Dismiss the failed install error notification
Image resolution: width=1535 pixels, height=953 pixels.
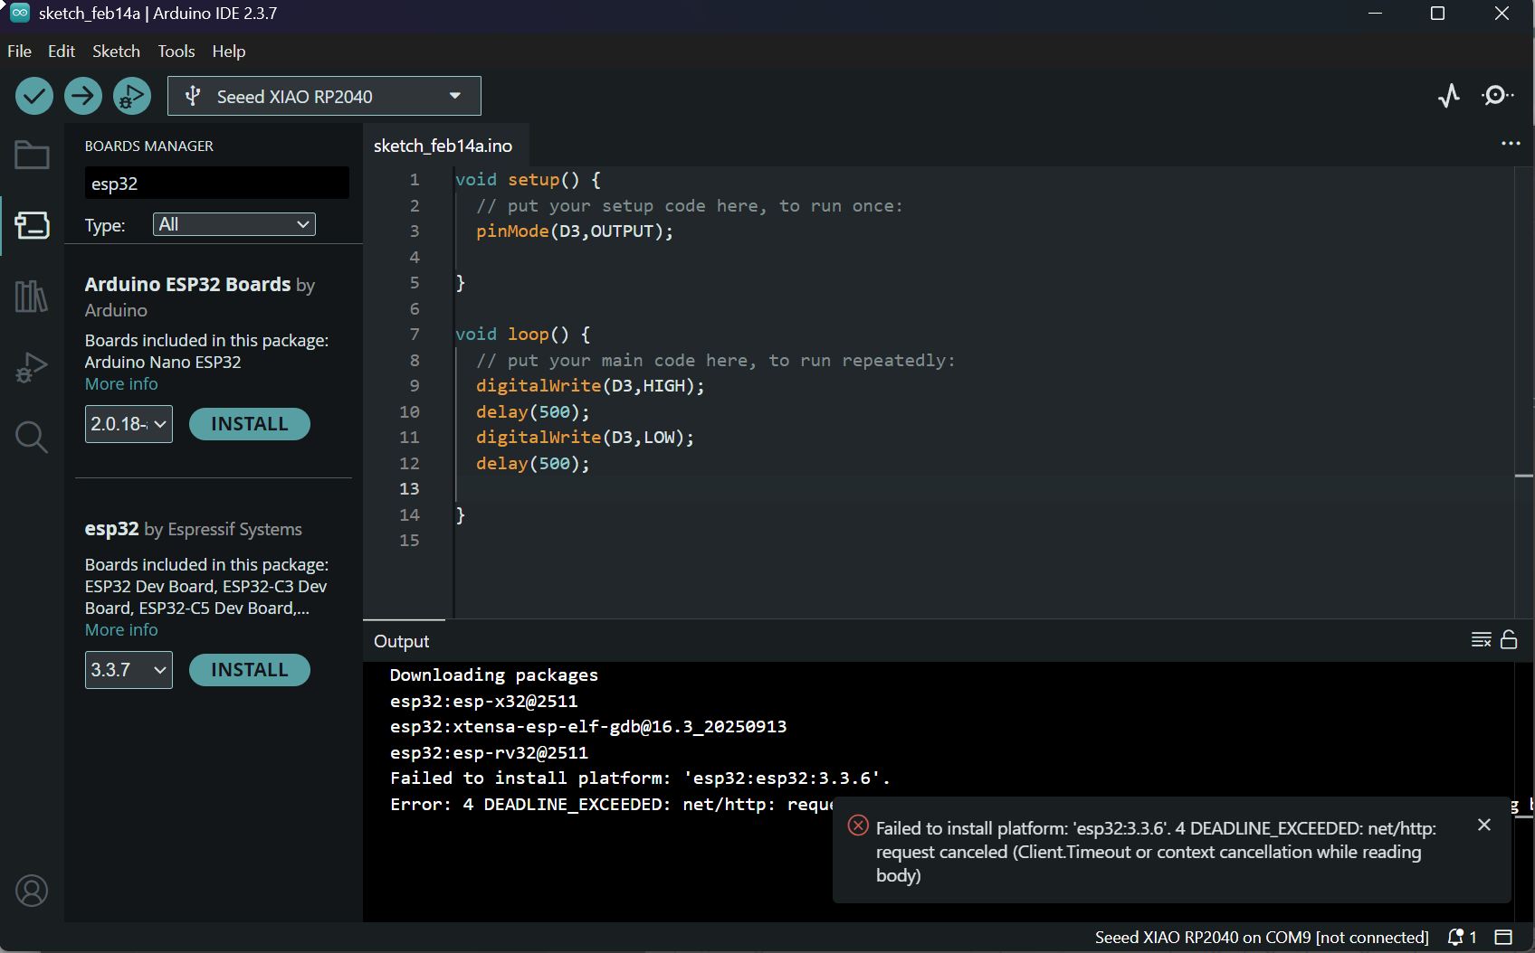[x=1484, y=825]
